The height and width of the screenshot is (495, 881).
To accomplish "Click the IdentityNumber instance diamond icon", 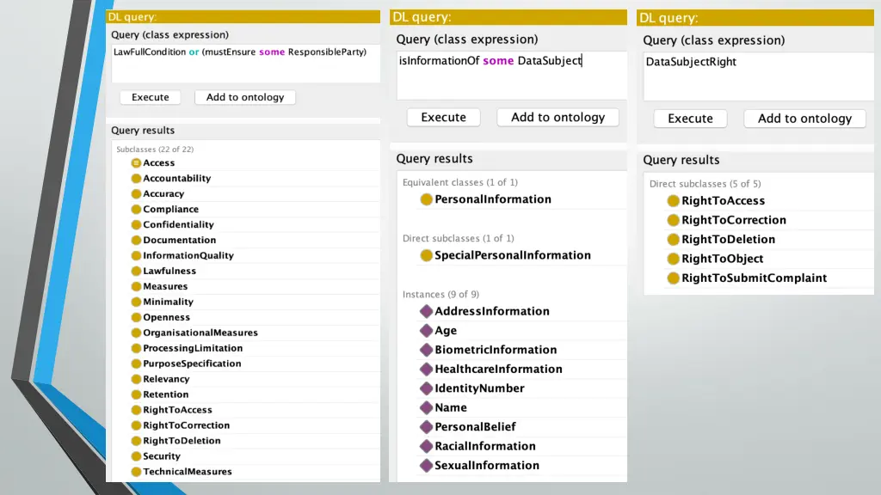I will coord(426,388).
